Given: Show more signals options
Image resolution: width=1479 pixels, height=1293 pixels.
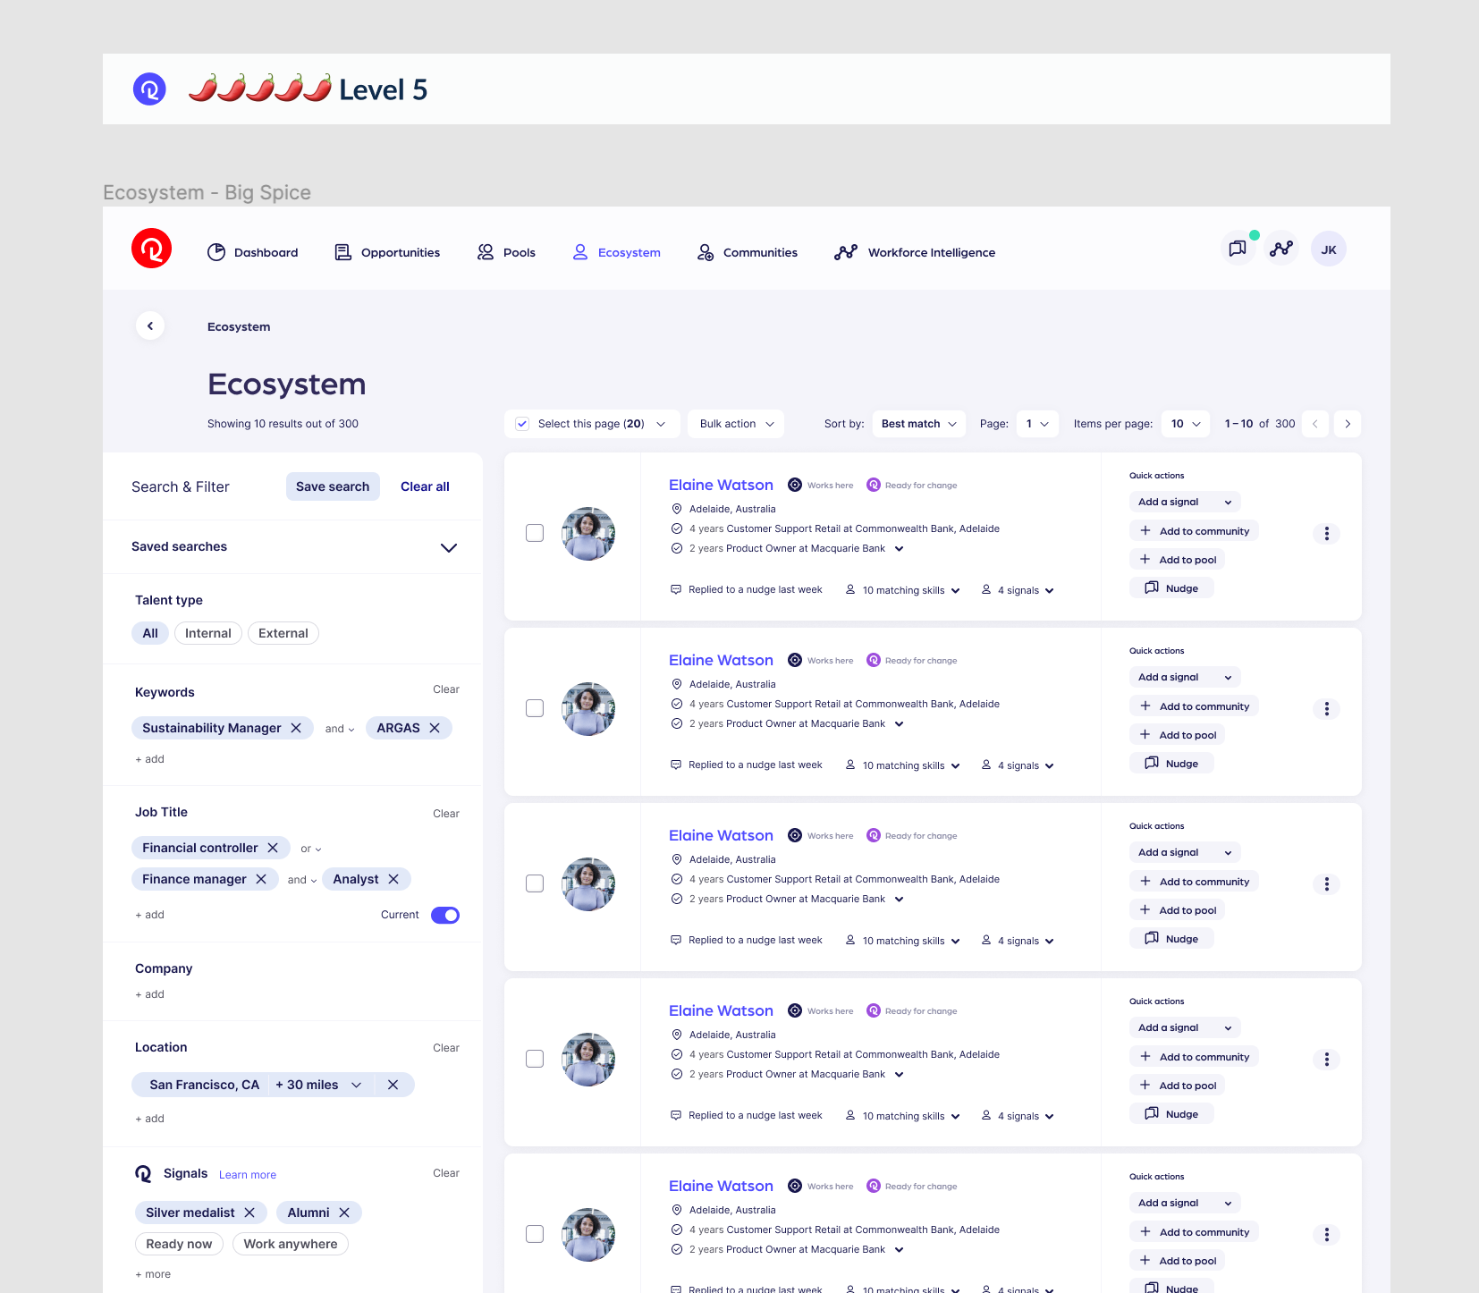Looking at the screenshot, I should (153, 1274).
